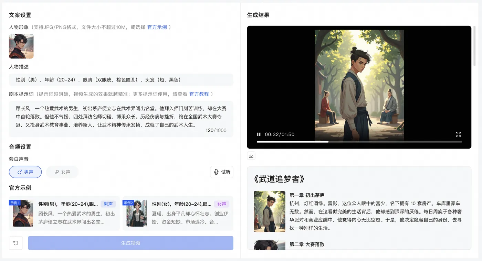Pause the video playback
This screenshot has height=261, width=482.
(259, 134)
